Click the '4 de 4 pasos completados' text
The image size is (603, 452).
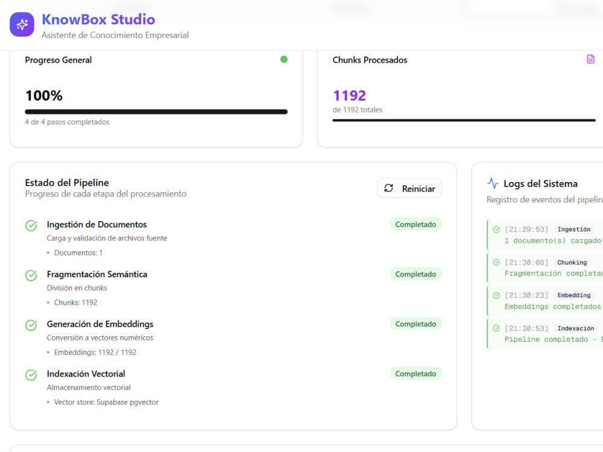tap(67, 122)
